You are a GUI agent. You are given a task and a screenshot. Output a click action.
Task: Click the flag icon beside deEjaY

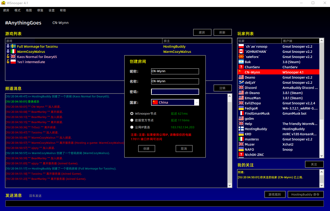(241, 82)
